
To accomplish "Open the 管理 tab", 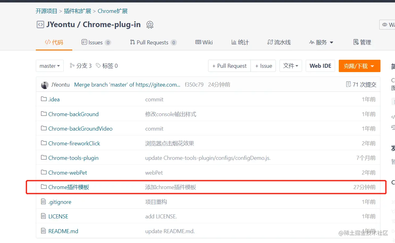I will coord(362,43).
